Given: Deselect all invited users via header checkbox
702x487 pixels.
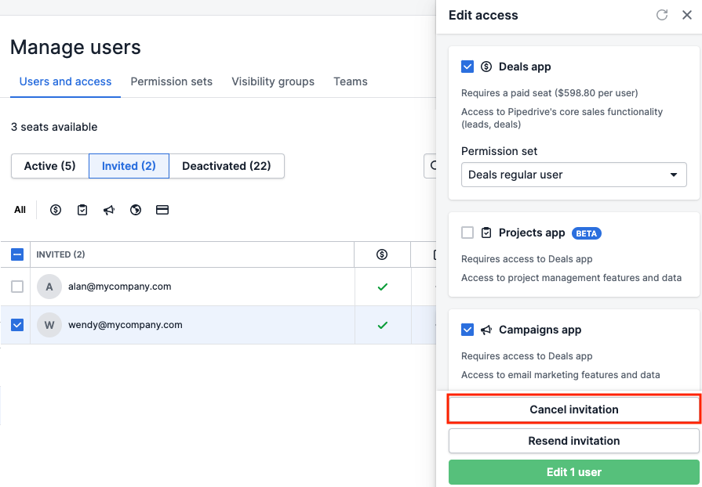Looking at the screenshot, I should point(16,254).
